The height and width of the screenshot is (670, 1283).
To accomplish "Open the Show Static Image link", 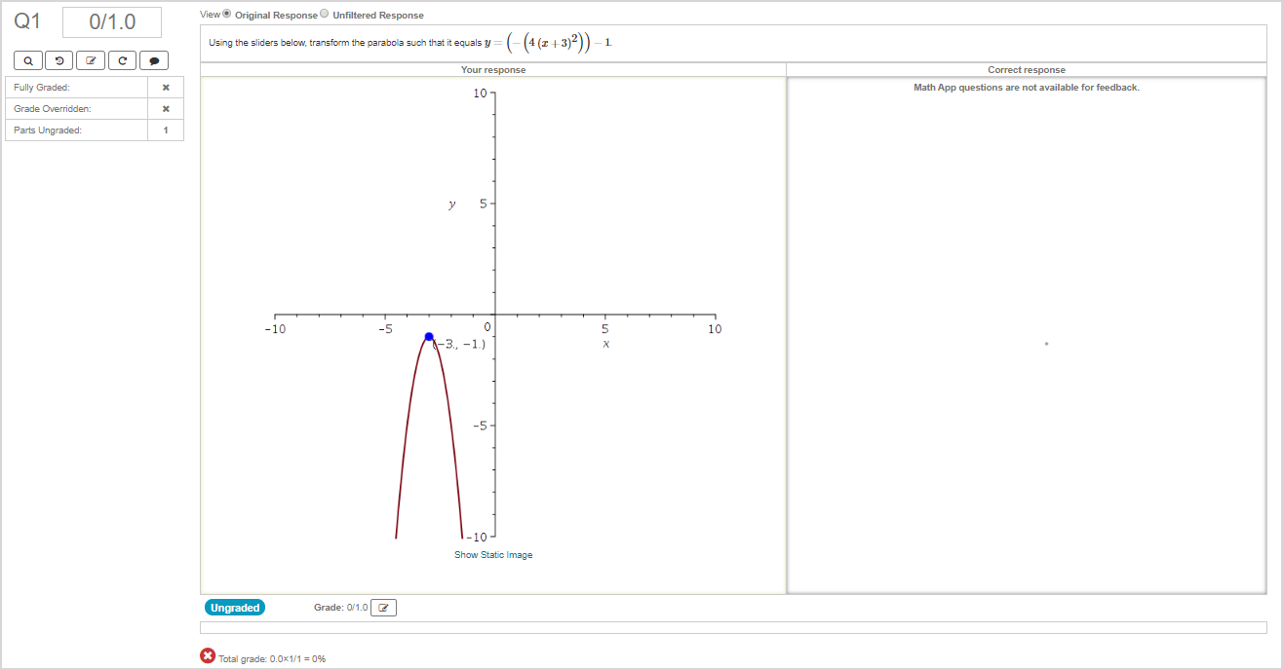I will (493, 554).
